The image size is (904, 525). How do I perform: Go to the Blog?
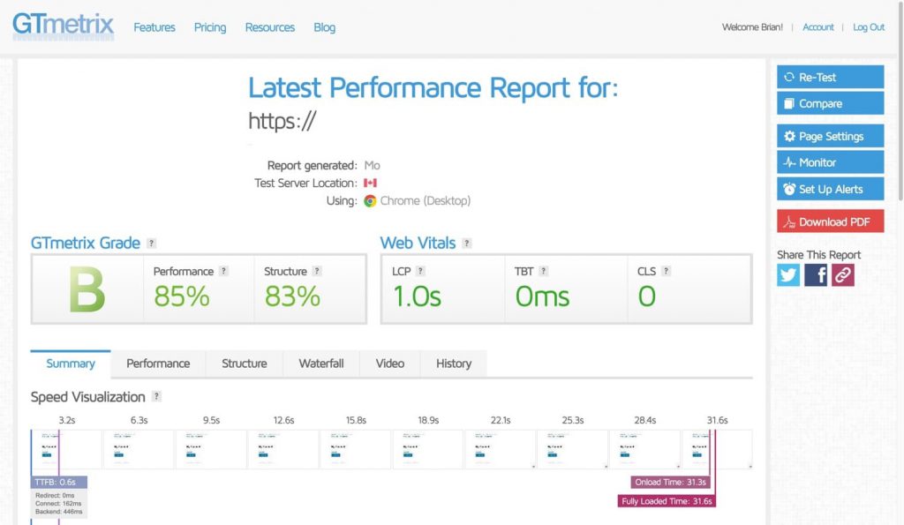coord(325,27)
